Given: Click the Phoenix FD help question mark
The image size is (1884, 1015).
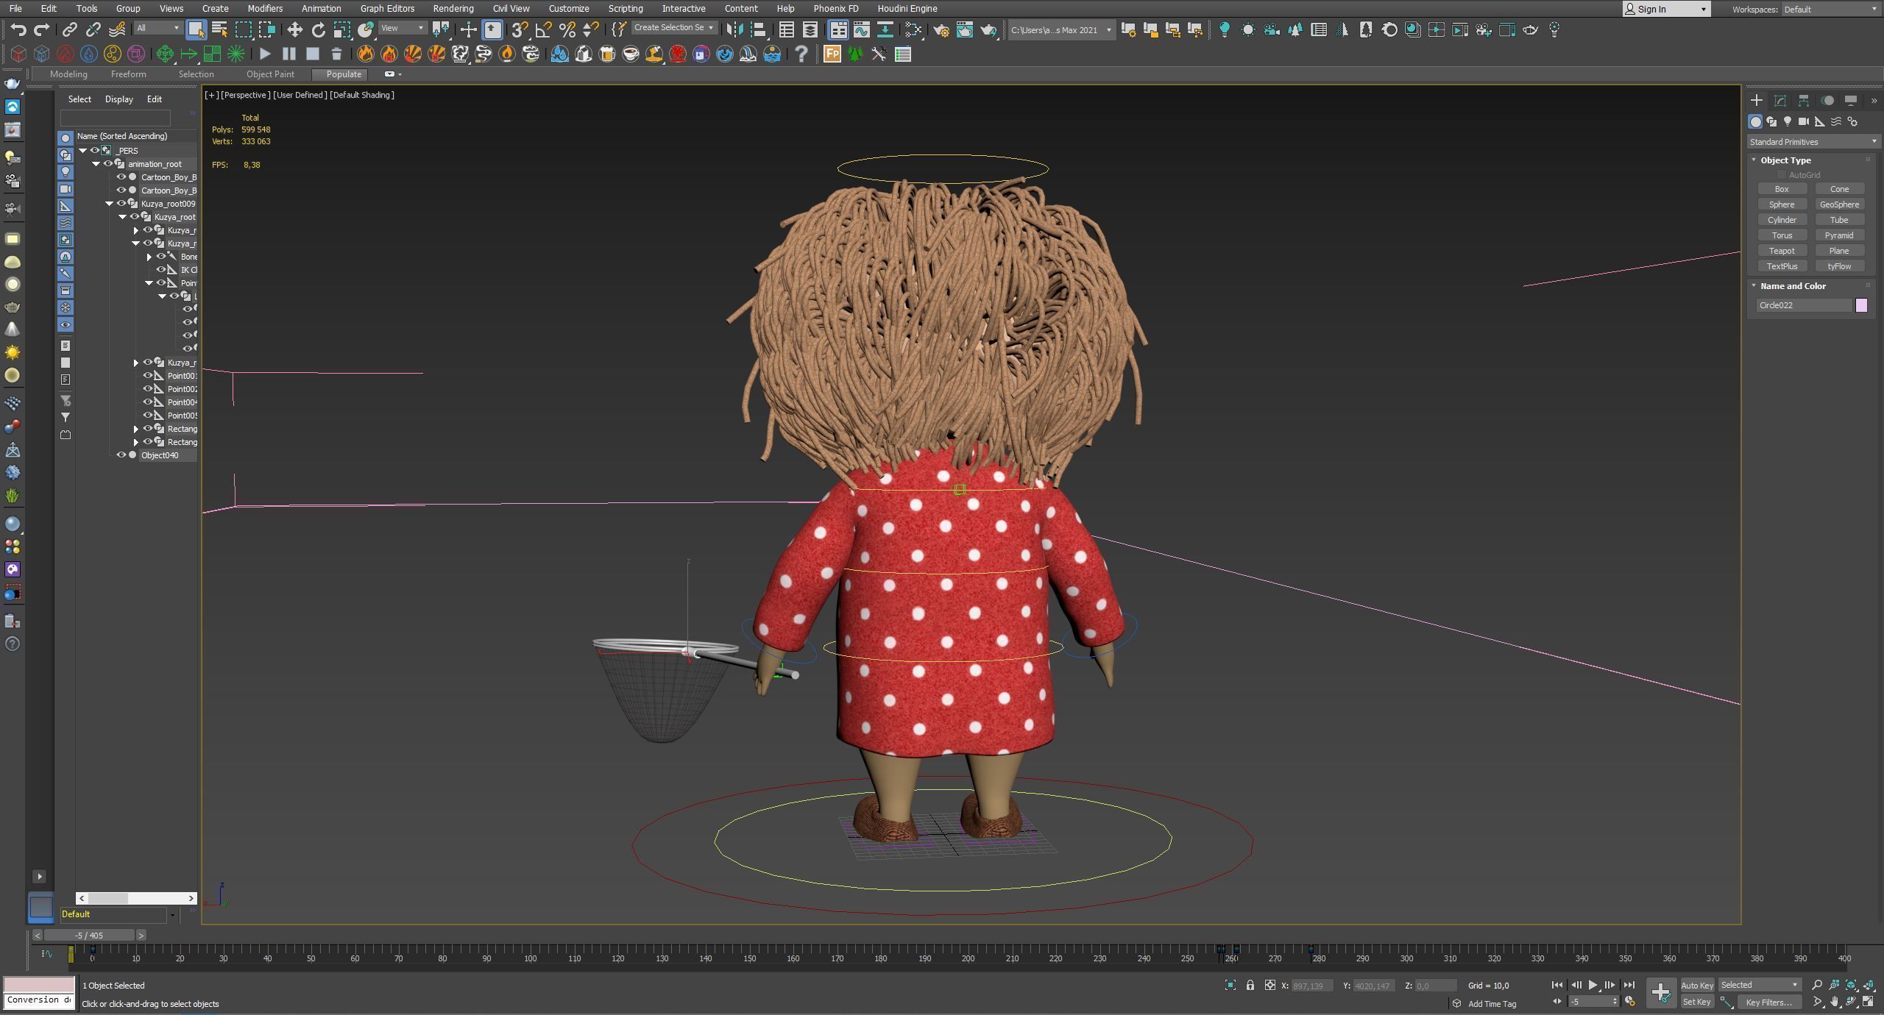Looking at the screenshot, I should click(801, 54).
